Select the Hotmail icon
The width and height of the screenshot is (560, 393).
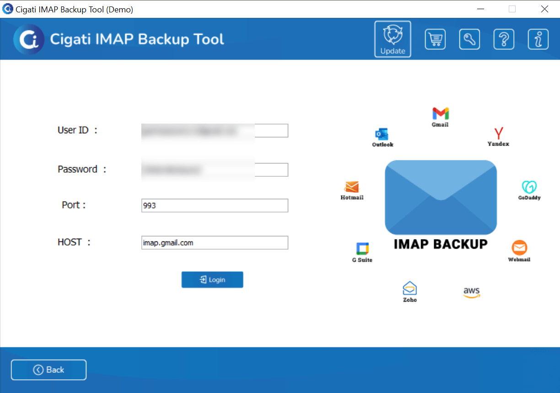coord(352,191)
